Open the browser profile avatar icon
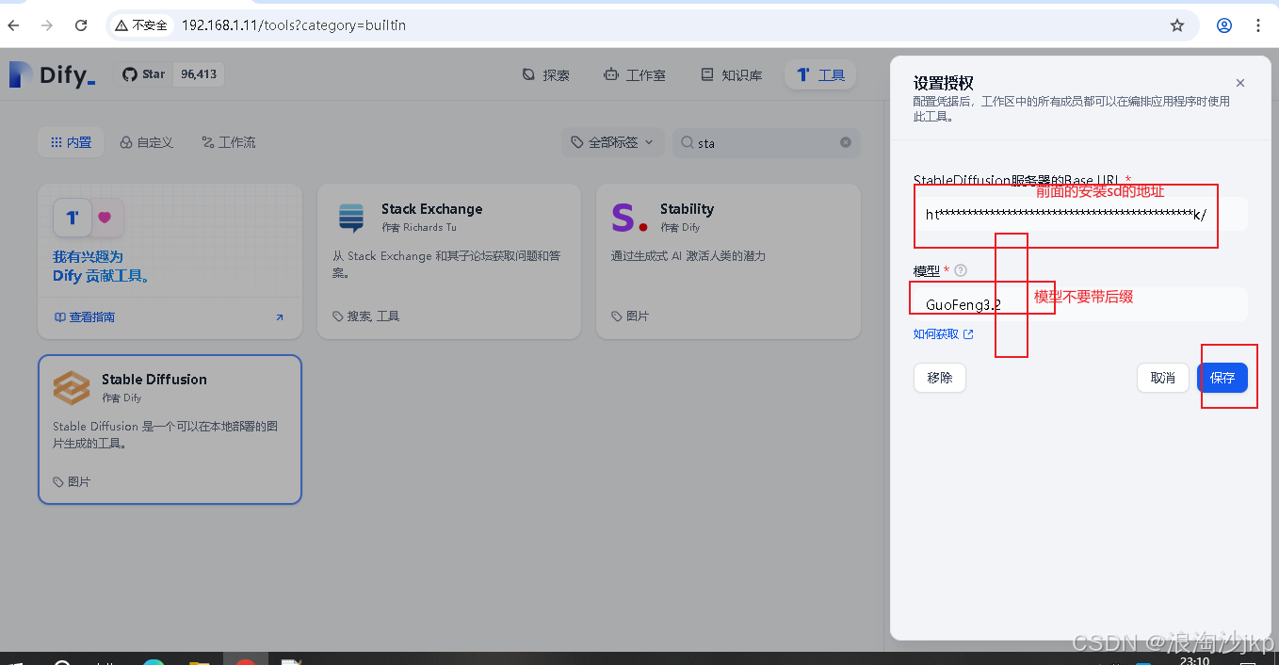 pyautogui.click(x=1224, y=25)
